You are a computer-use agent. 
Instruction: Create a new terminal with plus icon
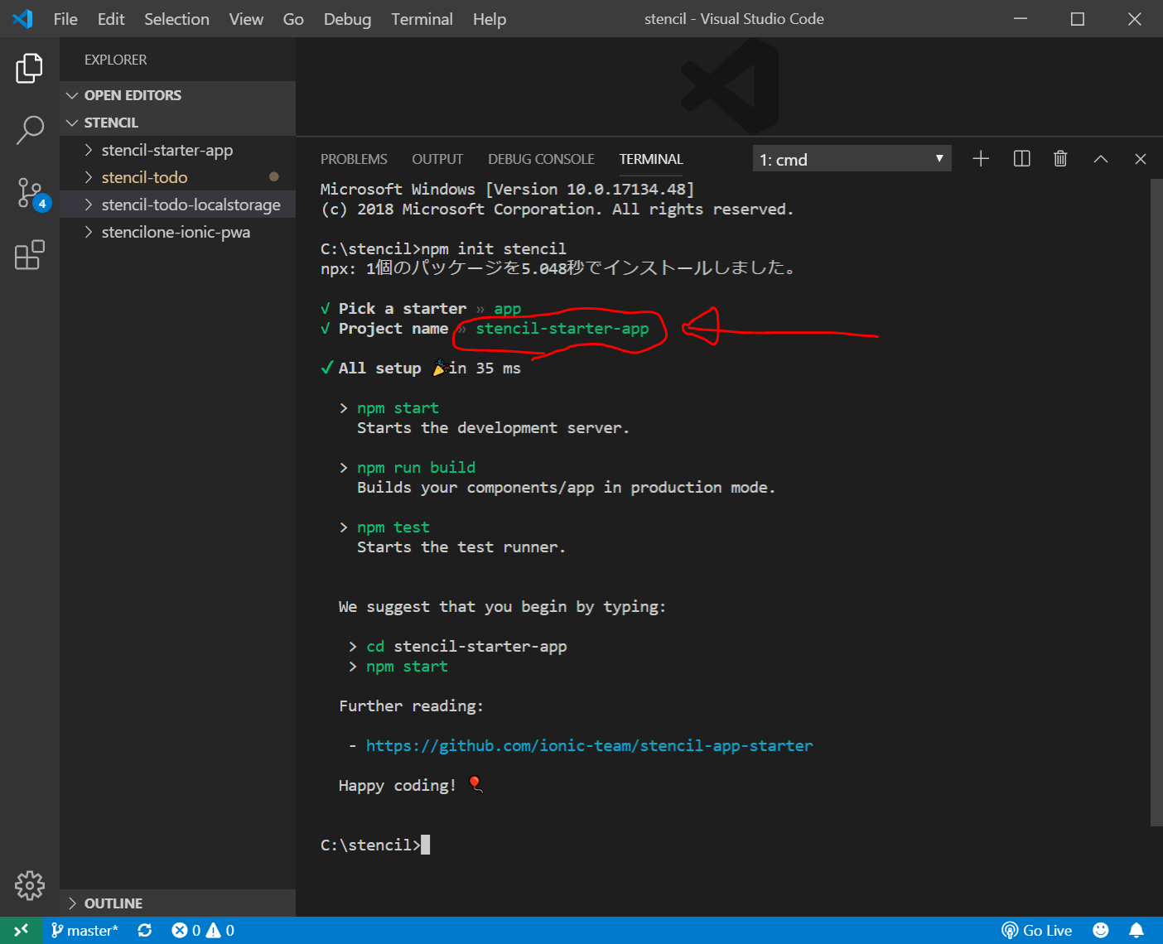click(x=981, y=159)
